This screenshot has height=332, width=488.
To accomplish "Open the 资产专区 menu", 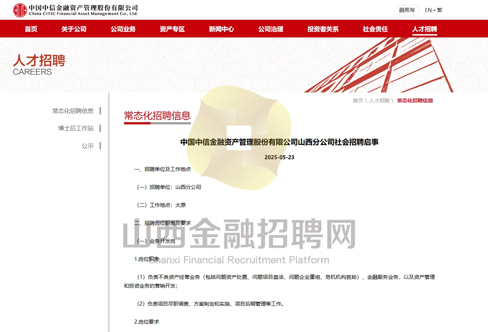I will 172,29.
